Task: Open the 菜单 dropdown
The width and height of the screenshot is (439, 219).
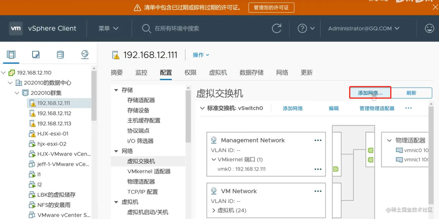Action: coord(108,28)
